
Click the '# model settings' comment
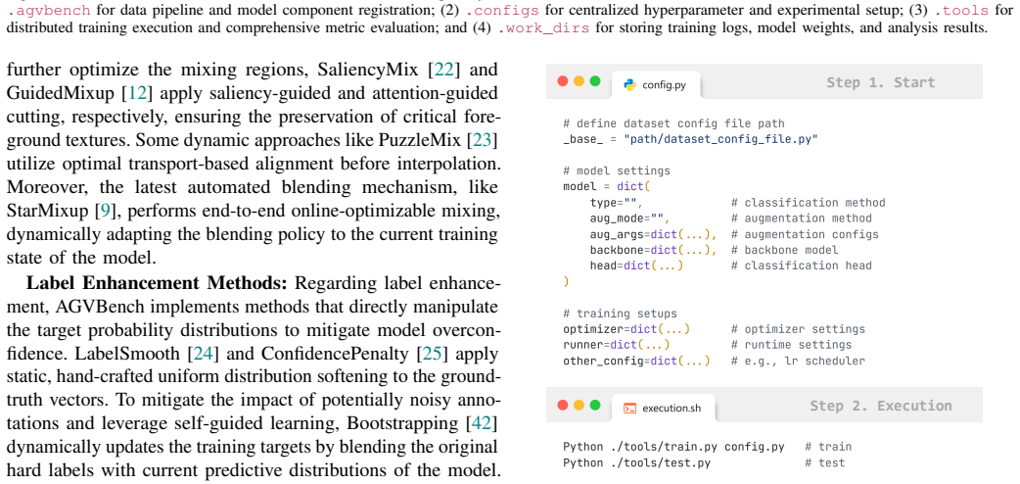[x=617, y=170]
